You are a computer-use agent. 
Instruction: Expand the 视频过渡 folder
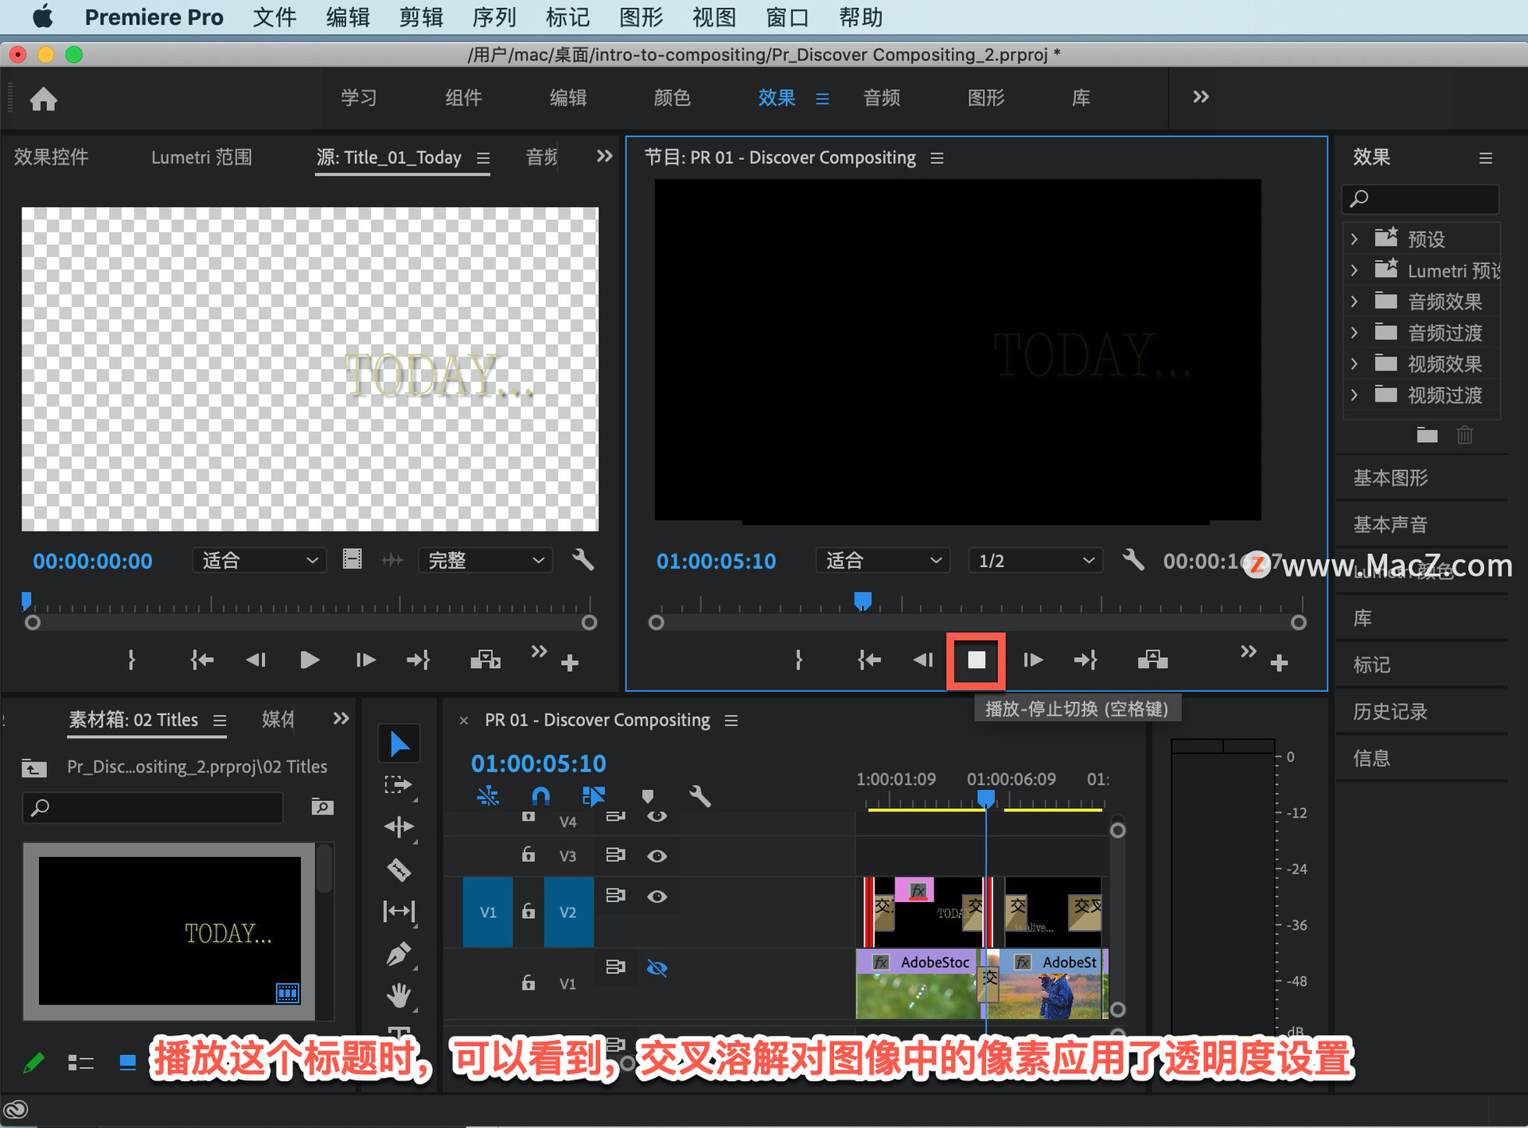[x=1354, y=395]
